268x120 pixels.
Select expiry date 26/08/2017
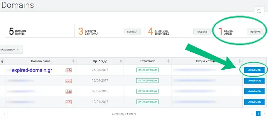100,70
